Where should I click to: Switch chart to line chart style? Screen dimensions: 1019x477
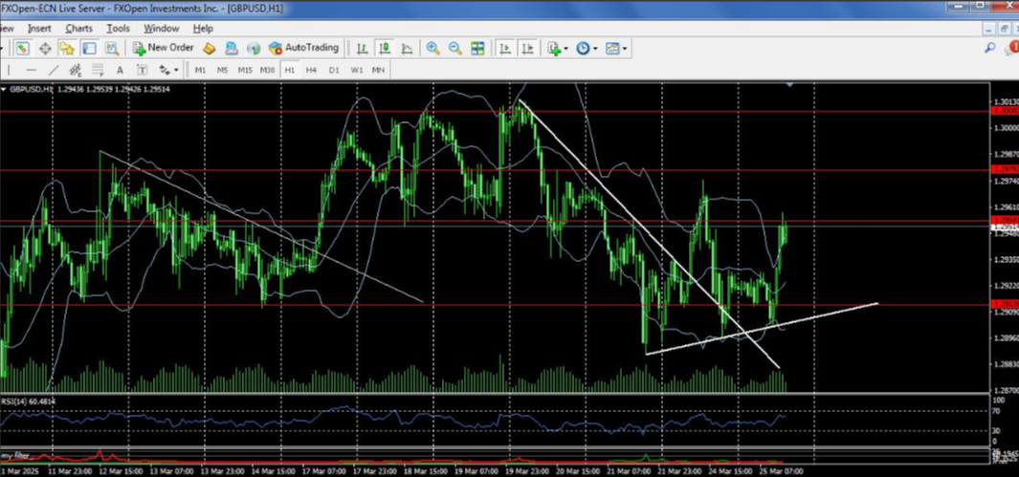(x=407, y=48)
